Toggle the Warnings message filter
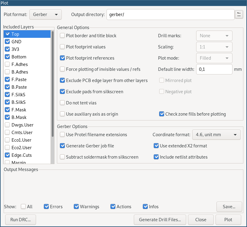The height and width of the screenshot is (227, 247). coord(76,206)
